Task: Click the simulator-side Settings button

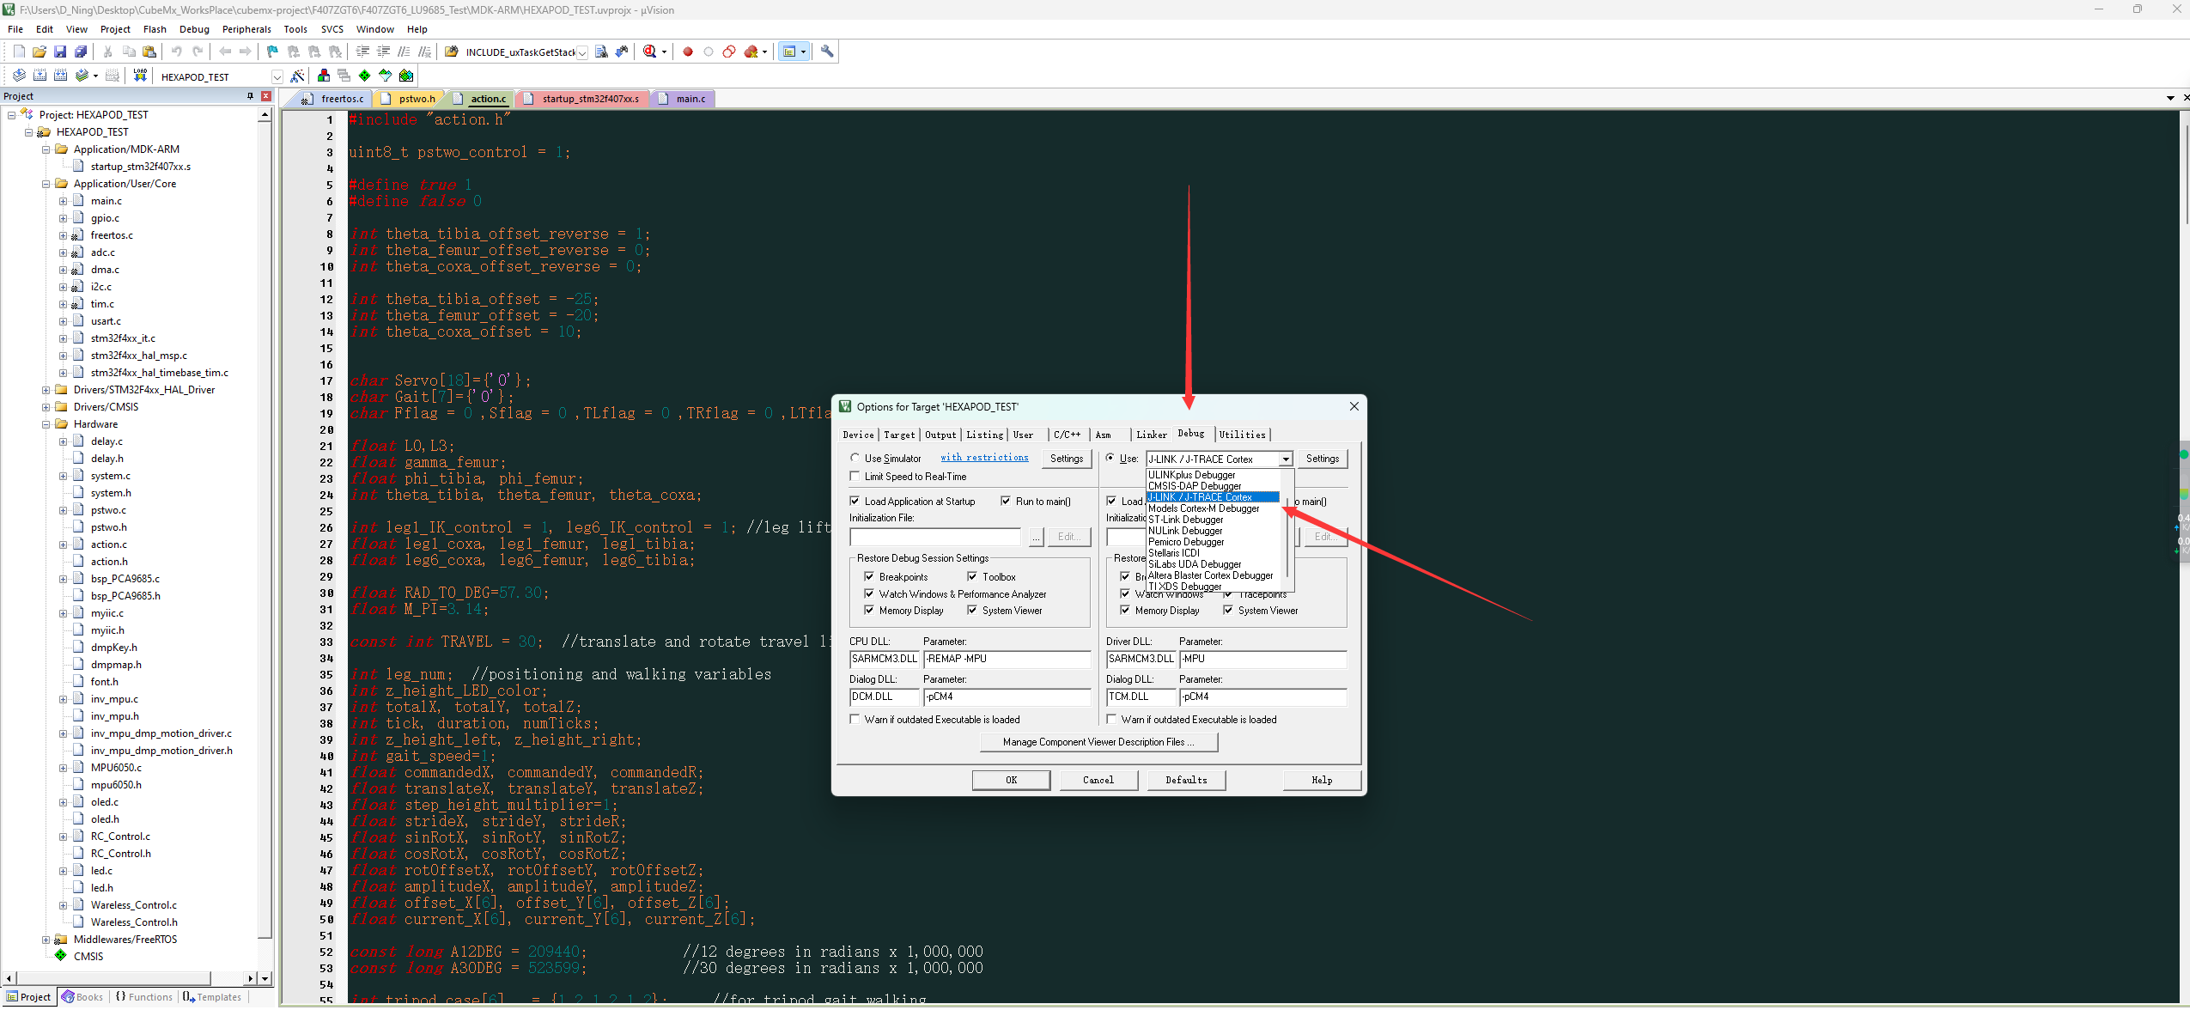Action: pos(1066,459)
